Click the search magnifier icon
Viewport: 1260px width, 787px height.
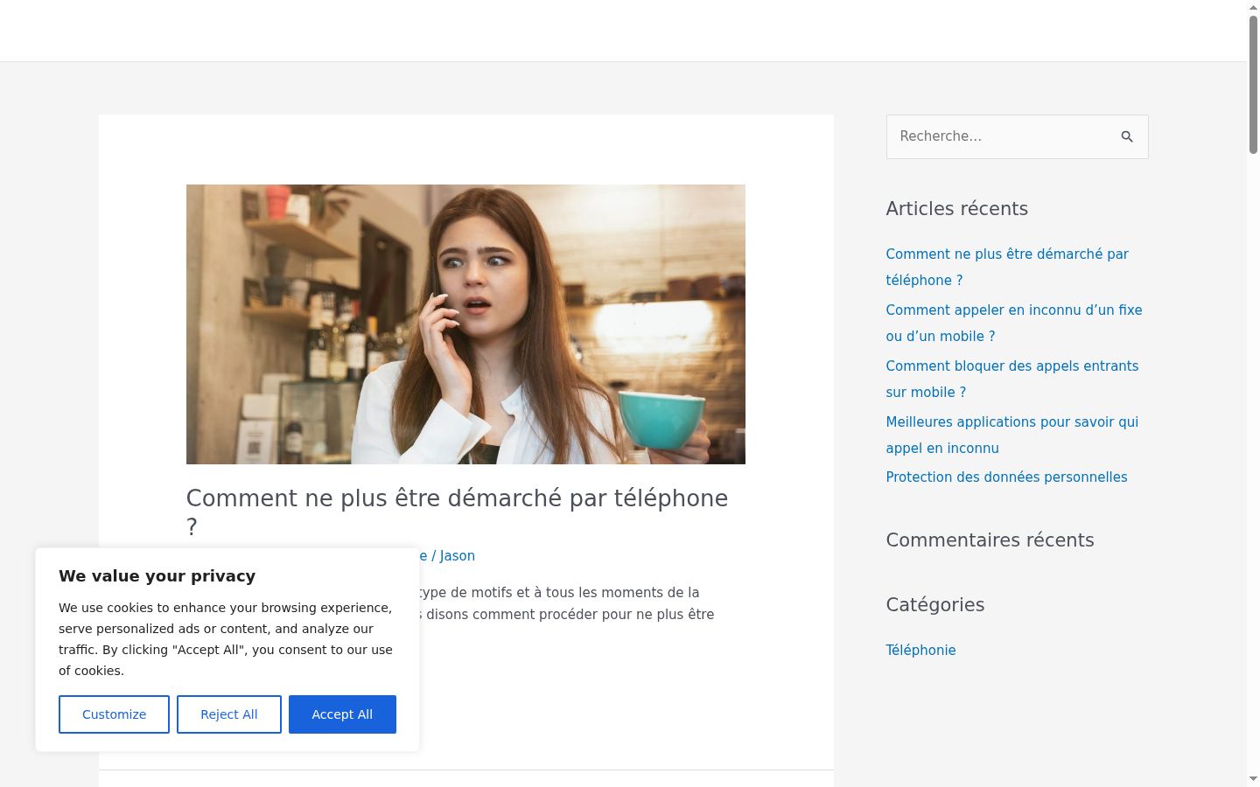tap(1127, 136)
